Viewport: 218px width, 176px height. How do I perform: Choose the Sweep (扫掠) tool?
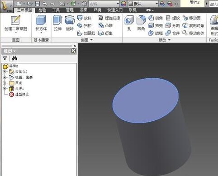85,25
